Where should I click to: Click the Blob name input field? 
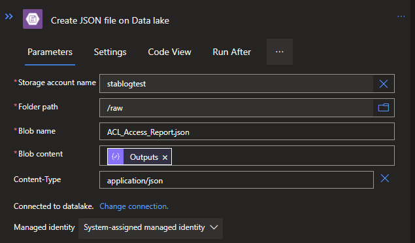pyautogui.click(x=247, y=131)
